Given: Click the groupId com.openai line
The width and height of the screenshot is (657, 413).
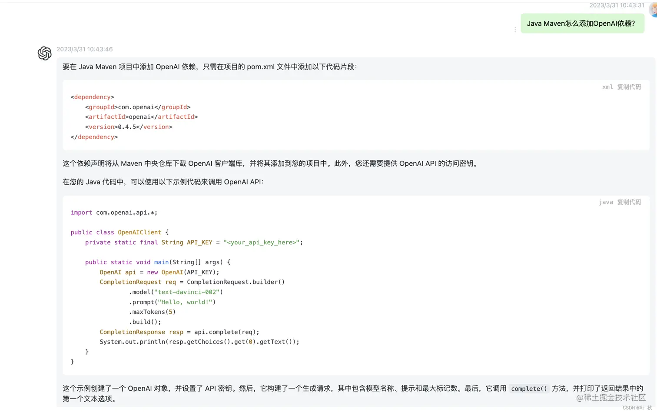Looking at the screenshot, I should (138, 107).
